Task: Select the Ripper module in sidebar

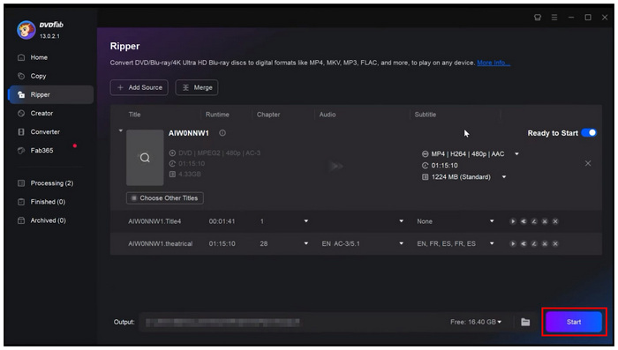Action: pos(51,95)
